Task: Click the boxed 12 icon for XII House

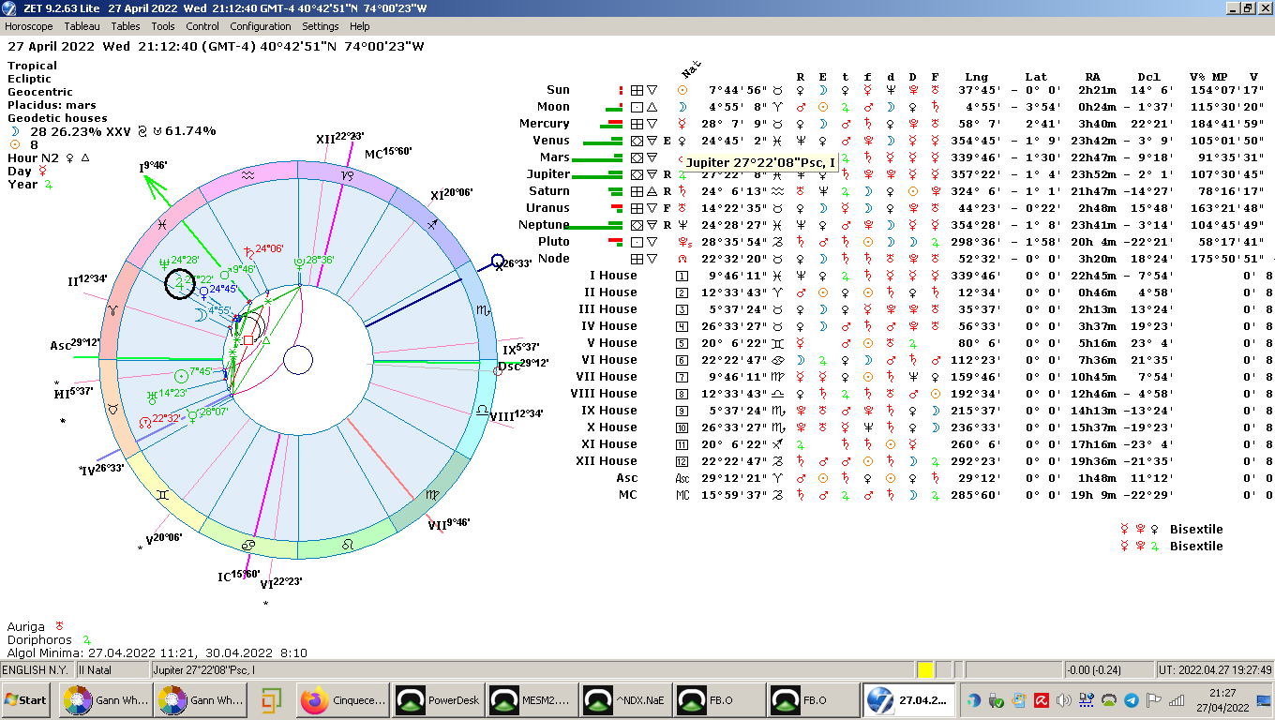Action: point(682,461)
